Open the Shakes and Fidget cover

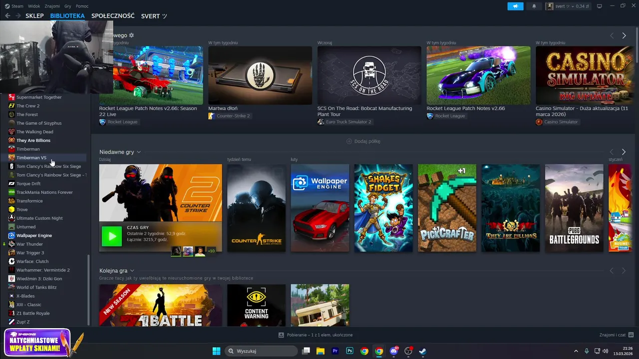[383, 208]
